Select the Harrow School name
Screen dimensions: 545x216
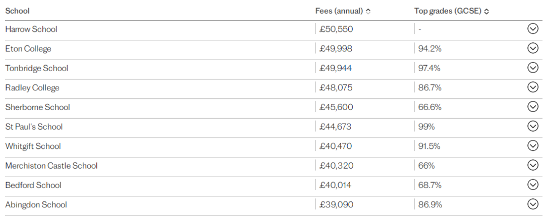point(31,29)
